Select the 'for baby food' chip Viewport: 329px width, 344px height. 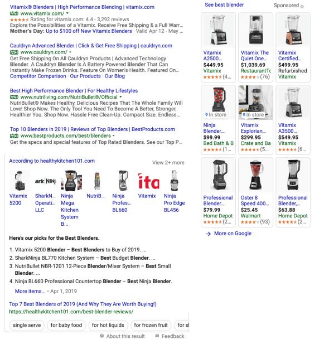coord(66,325)
